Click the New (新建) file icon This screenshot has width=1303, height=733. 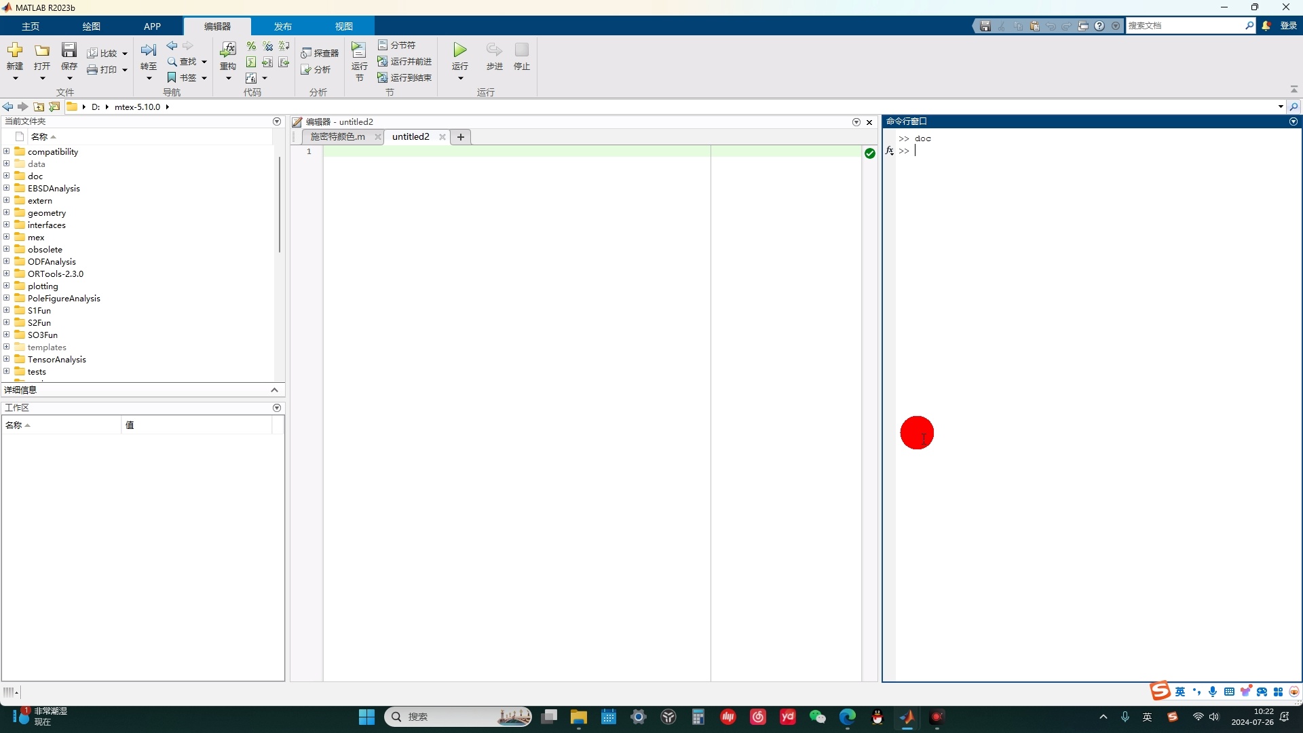pos(14,50)
